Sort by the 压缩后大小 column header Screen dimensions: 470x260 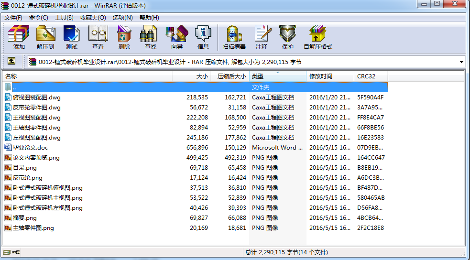point(230,76)
